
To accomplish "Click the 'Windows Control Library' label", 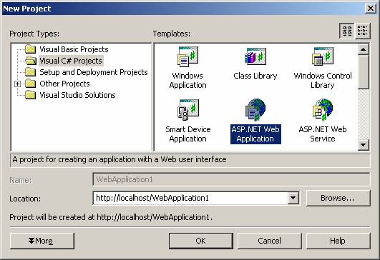I will (323, 81).
